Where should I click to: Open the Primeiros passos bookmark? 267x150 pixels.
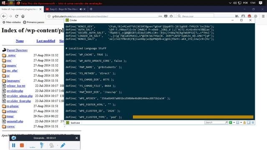(x=34, y=22)
